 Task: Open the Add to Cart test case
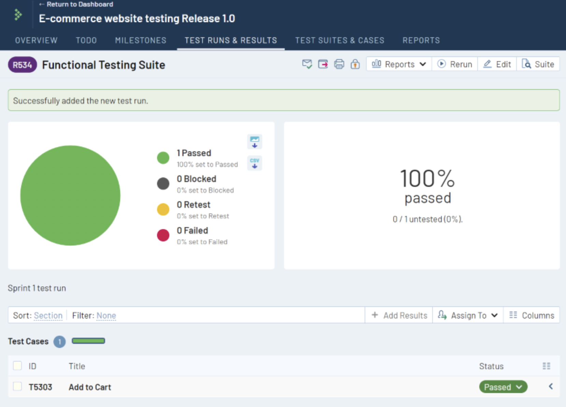click(90, 387)
